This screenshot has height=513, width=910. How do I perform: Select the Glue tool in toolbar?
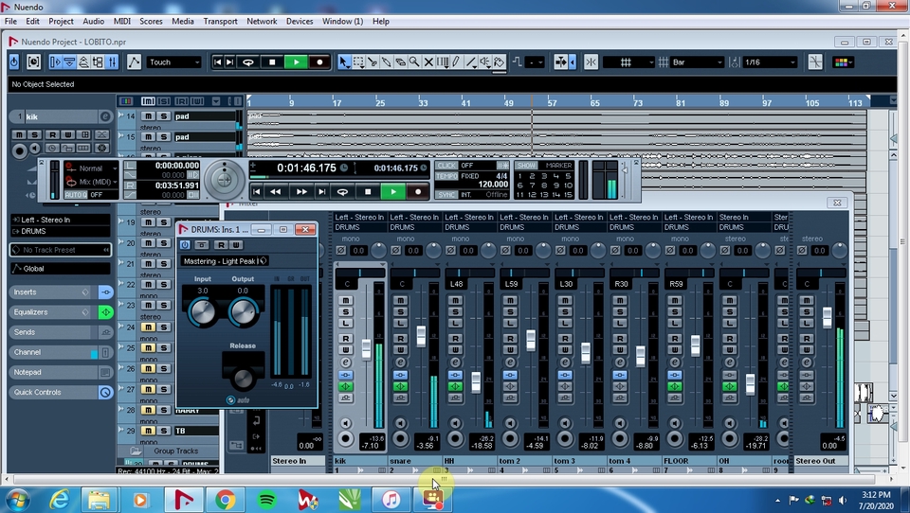pyautogui.click(x=386, y=62)
